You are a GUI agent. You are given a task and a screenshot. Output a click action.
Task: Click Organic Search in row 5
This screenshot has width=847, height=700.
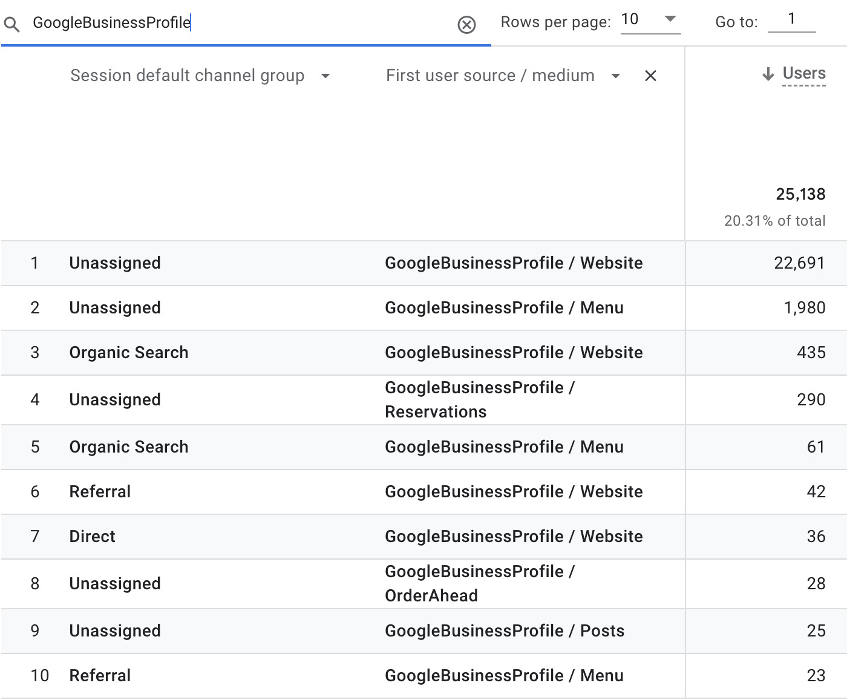(x=129, y=447)
